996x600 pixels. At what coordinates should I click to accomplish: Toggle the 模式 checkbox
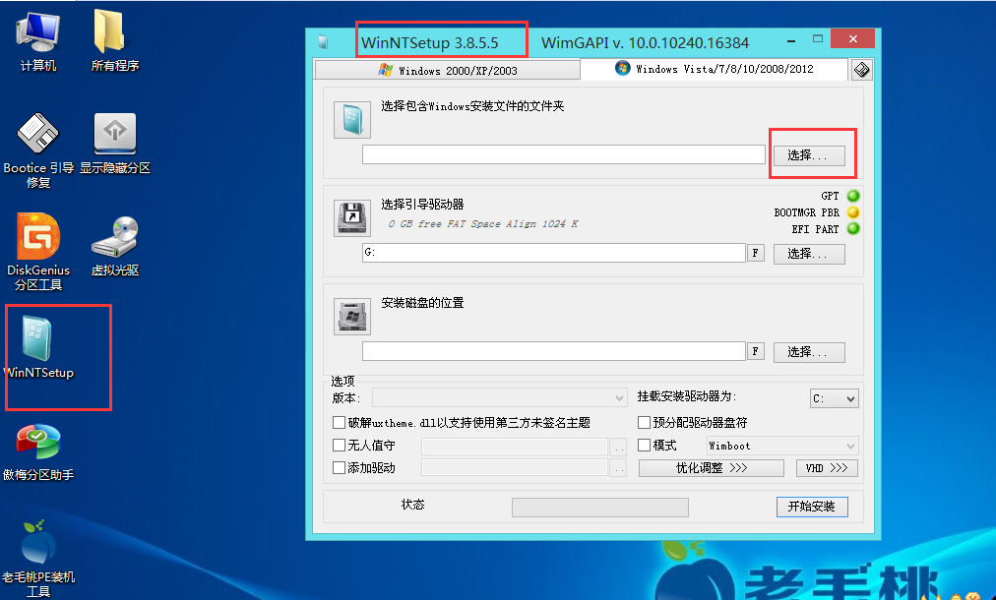(x=644, y=445)
